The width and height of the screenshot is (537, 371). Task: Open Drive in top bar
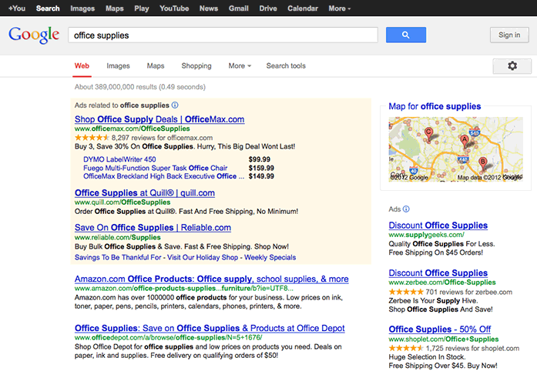click(x=268, y=8)
